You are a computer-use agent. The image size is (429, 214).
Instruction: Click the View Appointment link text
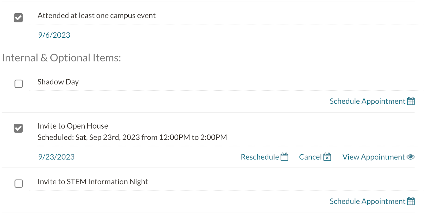pos(373,157)
